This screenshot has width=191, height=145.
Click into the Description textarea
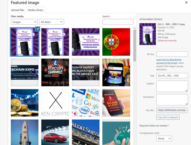(172, 99)
